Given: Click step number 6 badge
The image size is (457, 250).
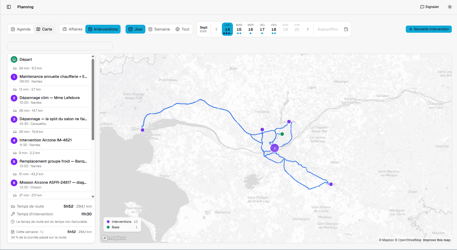Looking at the screenshot, I should (14, 183).
